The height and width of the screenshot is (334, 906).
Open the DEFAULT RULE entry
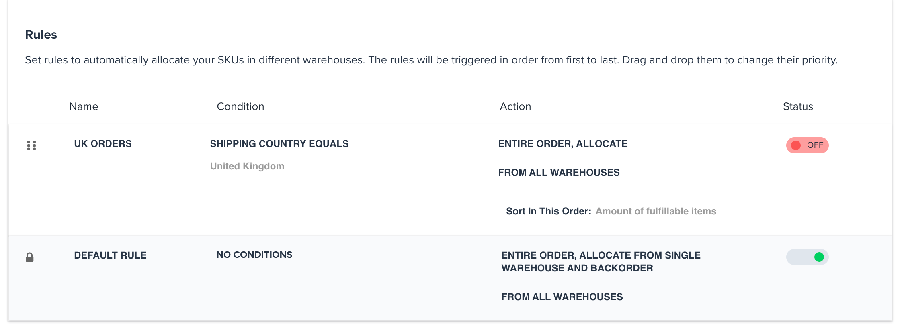click(x=110, y=255)
